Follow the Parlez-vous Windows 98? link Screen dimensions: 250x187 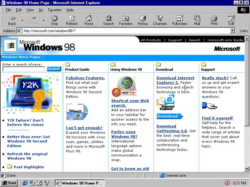click(x=124, y=134)
